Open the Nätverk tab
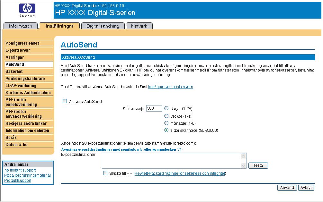 pyautogui.click(x=139, y=26)
